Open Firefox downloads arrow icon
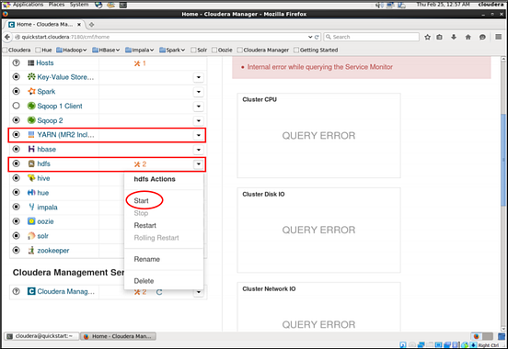The height and width of the screenshot is (349, 508). pyautogui.click(x=454, y=37)
